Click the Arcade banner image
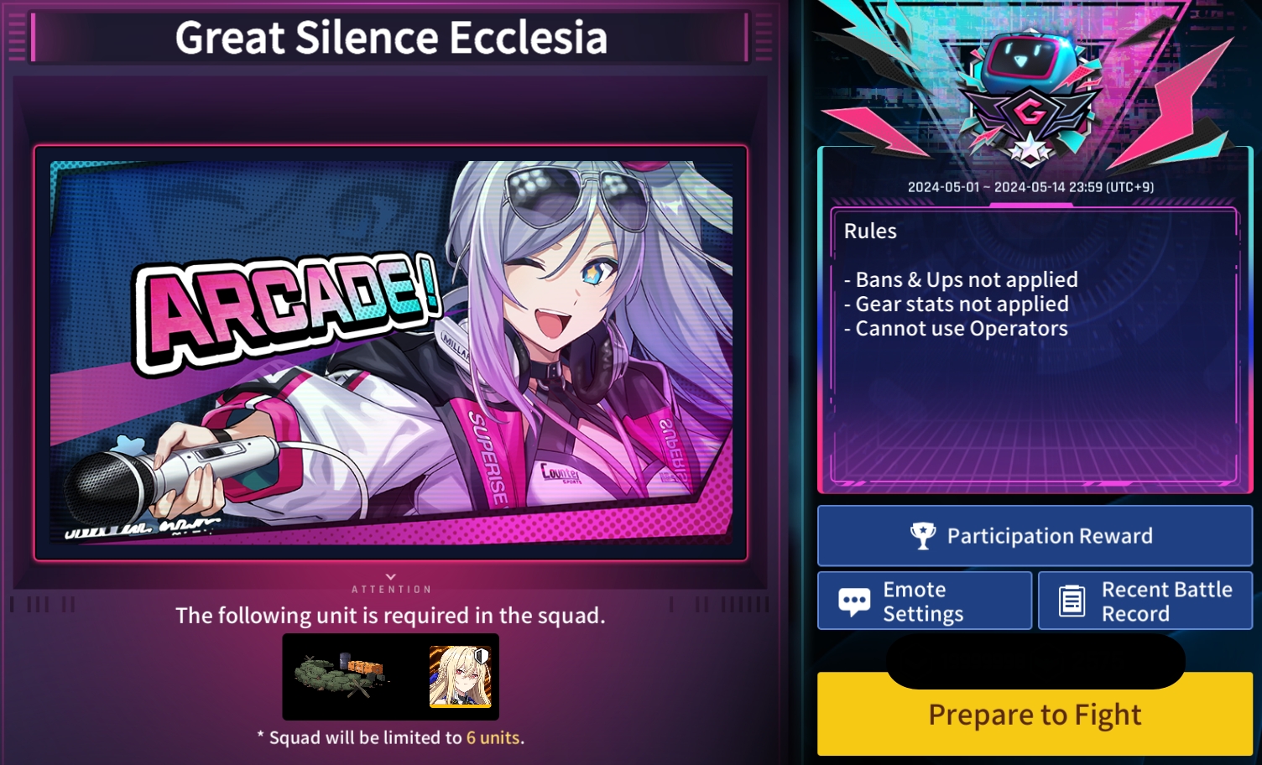The image size is (1262, 765). coord(391,352)
